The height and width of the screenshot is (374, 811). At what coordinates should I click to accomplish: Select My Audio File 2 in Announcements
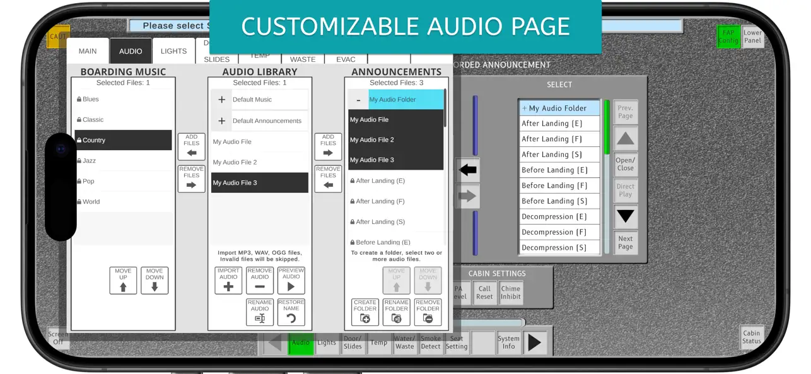click(x=395, y=139)
